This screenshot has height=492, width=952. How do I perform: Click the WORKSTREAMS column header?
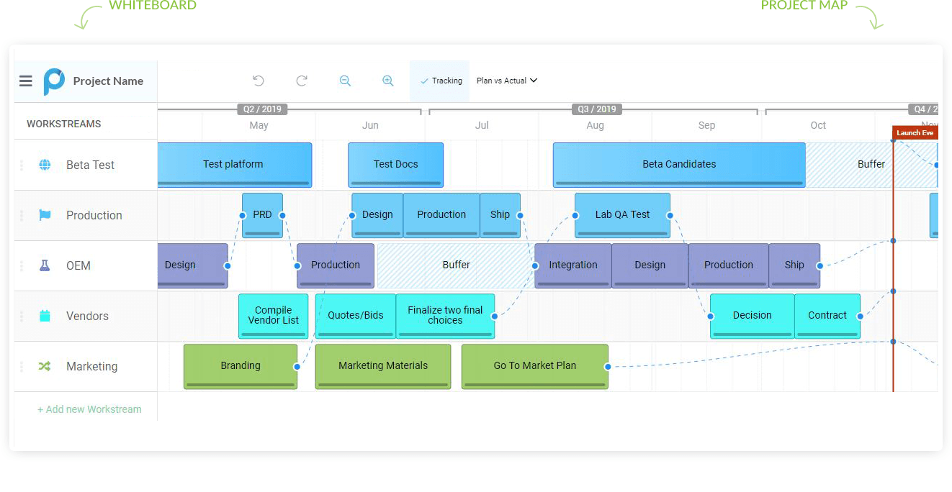[x=64, y=124]
